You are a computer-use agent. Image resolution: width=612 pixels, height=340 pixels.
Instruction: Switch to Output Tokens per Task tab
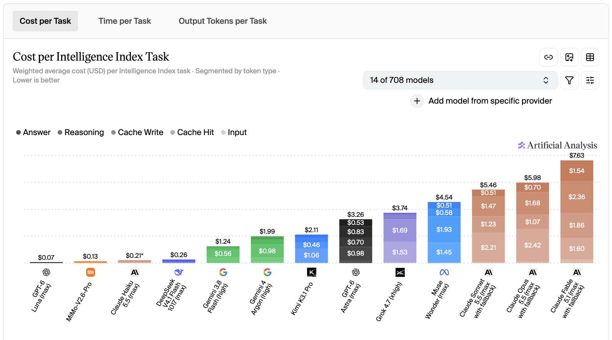tap(223, 21)
